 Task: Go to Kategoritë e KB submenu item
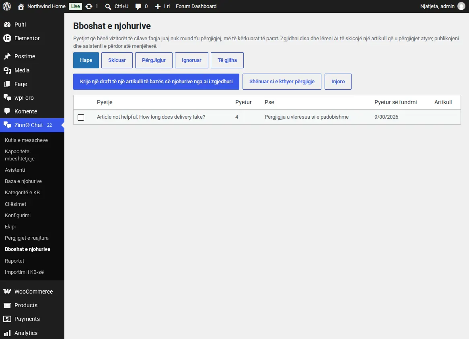(x=23, y=193)
